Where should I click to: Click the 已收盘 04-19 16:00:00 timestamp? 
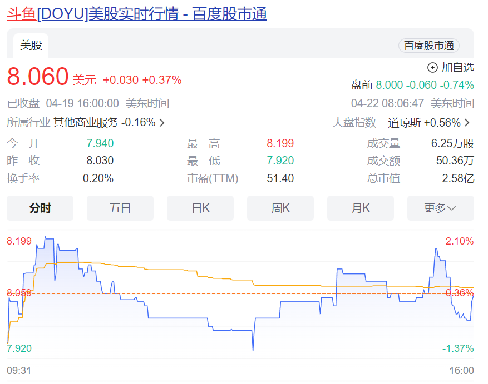click(x=63, y=103)
